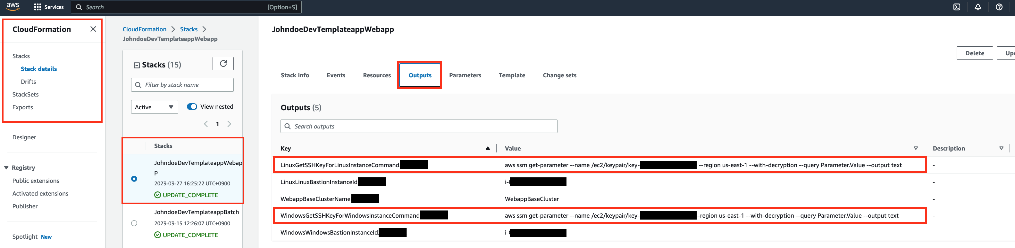Open StackSets in side navigation
The height and width of the screenshot is (248, 1015).
tap(25, 94)
